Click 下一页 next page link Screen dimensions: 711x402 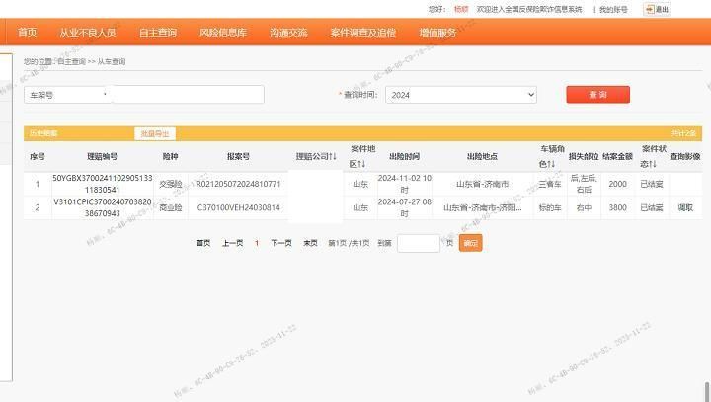point(281,243)
